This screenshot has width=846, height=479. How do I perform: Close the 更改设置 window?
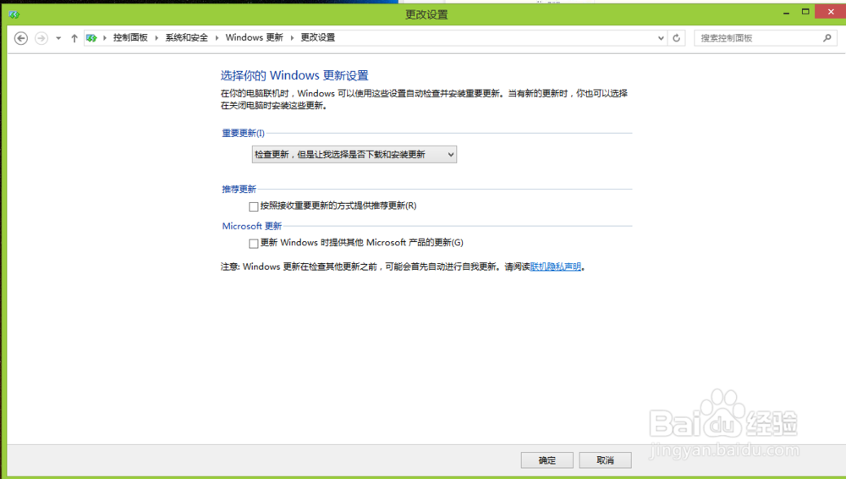coord(831,11)
